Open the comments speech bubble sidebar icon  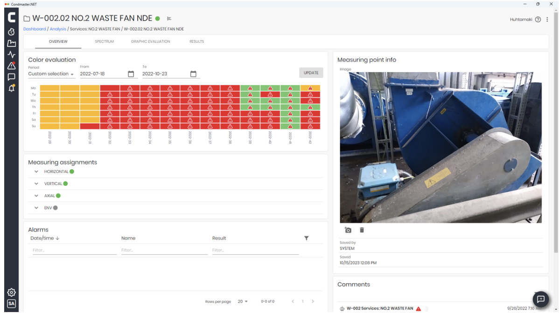(11, 77)
